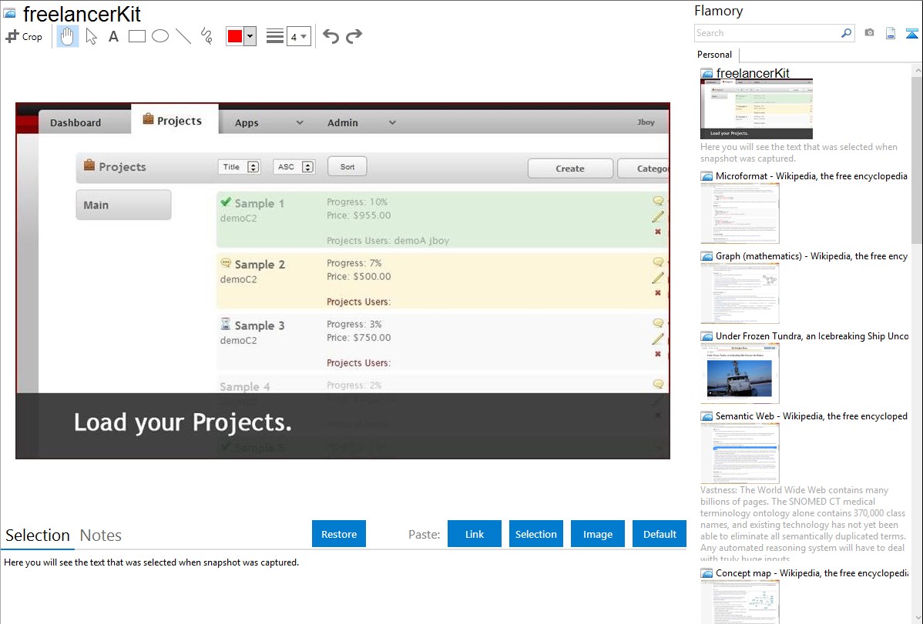The height and width of the screenshot is (624, 923).
Task: Select the Personal tab
Action: 715,55
